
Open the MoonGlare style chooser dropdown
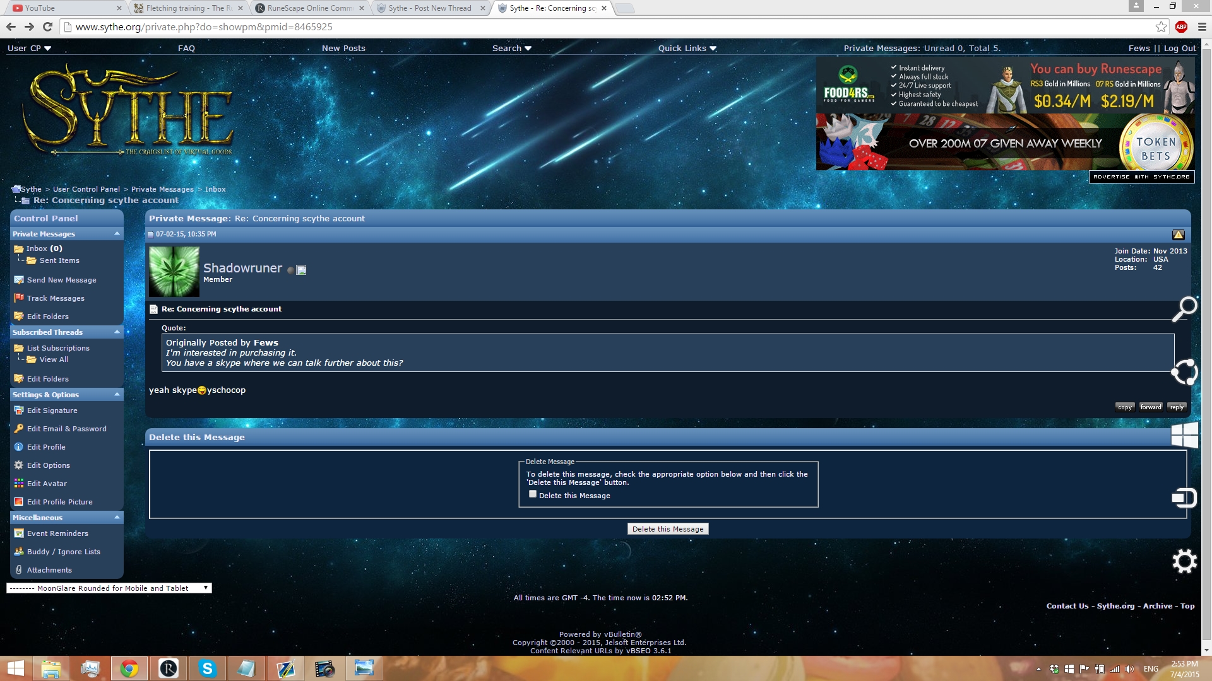click(109, 588)
